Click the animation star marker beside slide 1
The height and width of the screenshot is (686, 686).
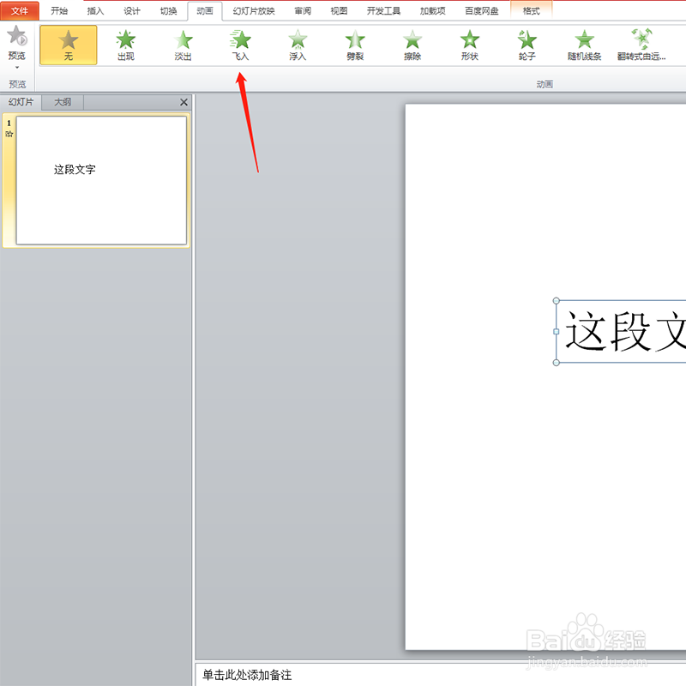[9, 134]
